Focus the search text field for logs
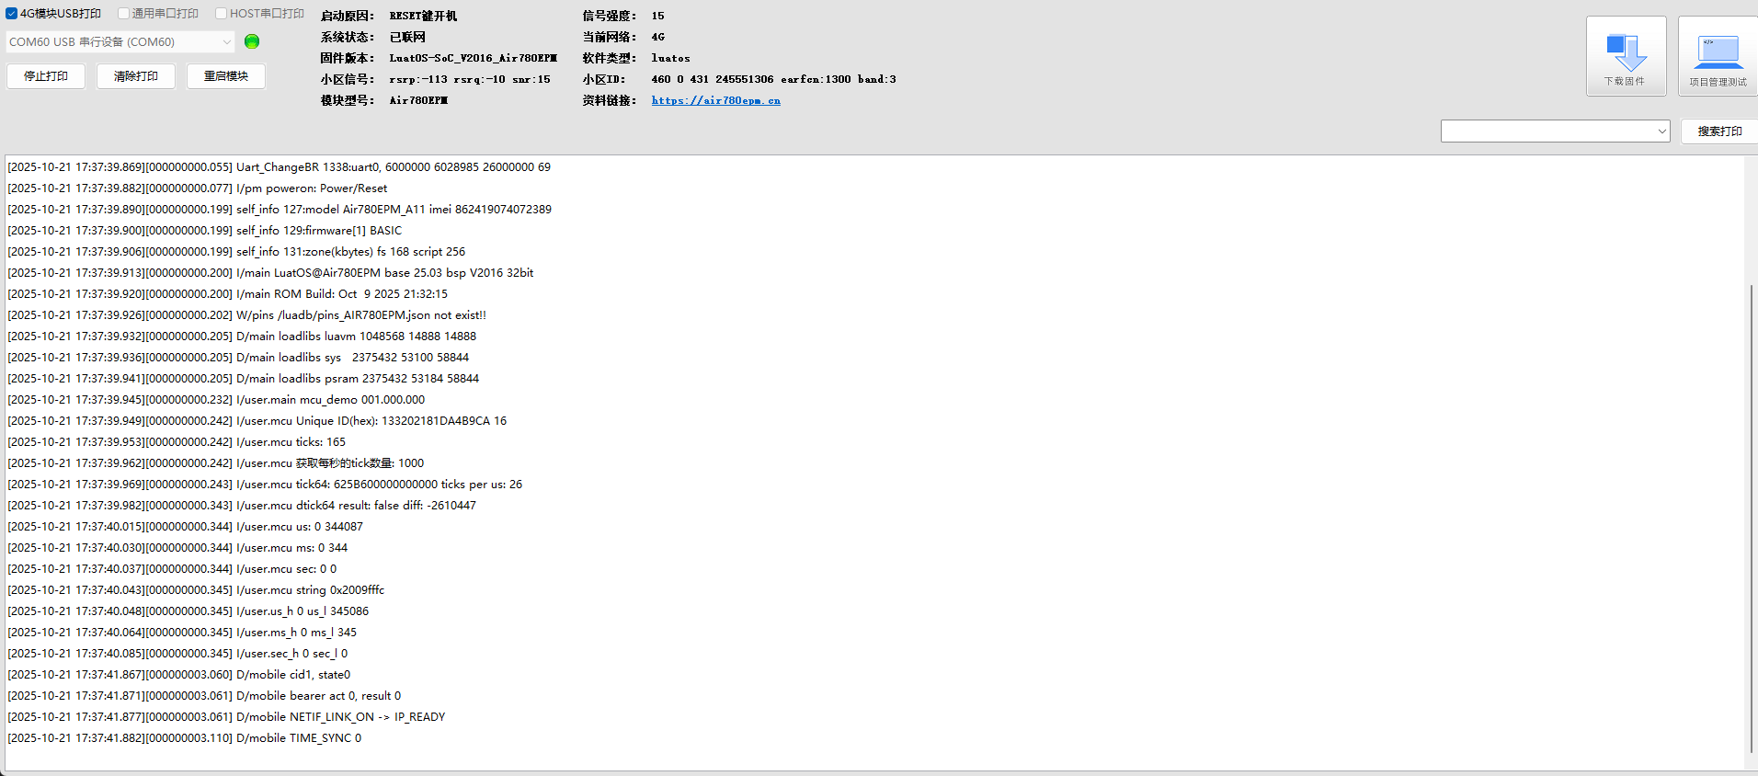1758x776 pixels. point(1548,131)
